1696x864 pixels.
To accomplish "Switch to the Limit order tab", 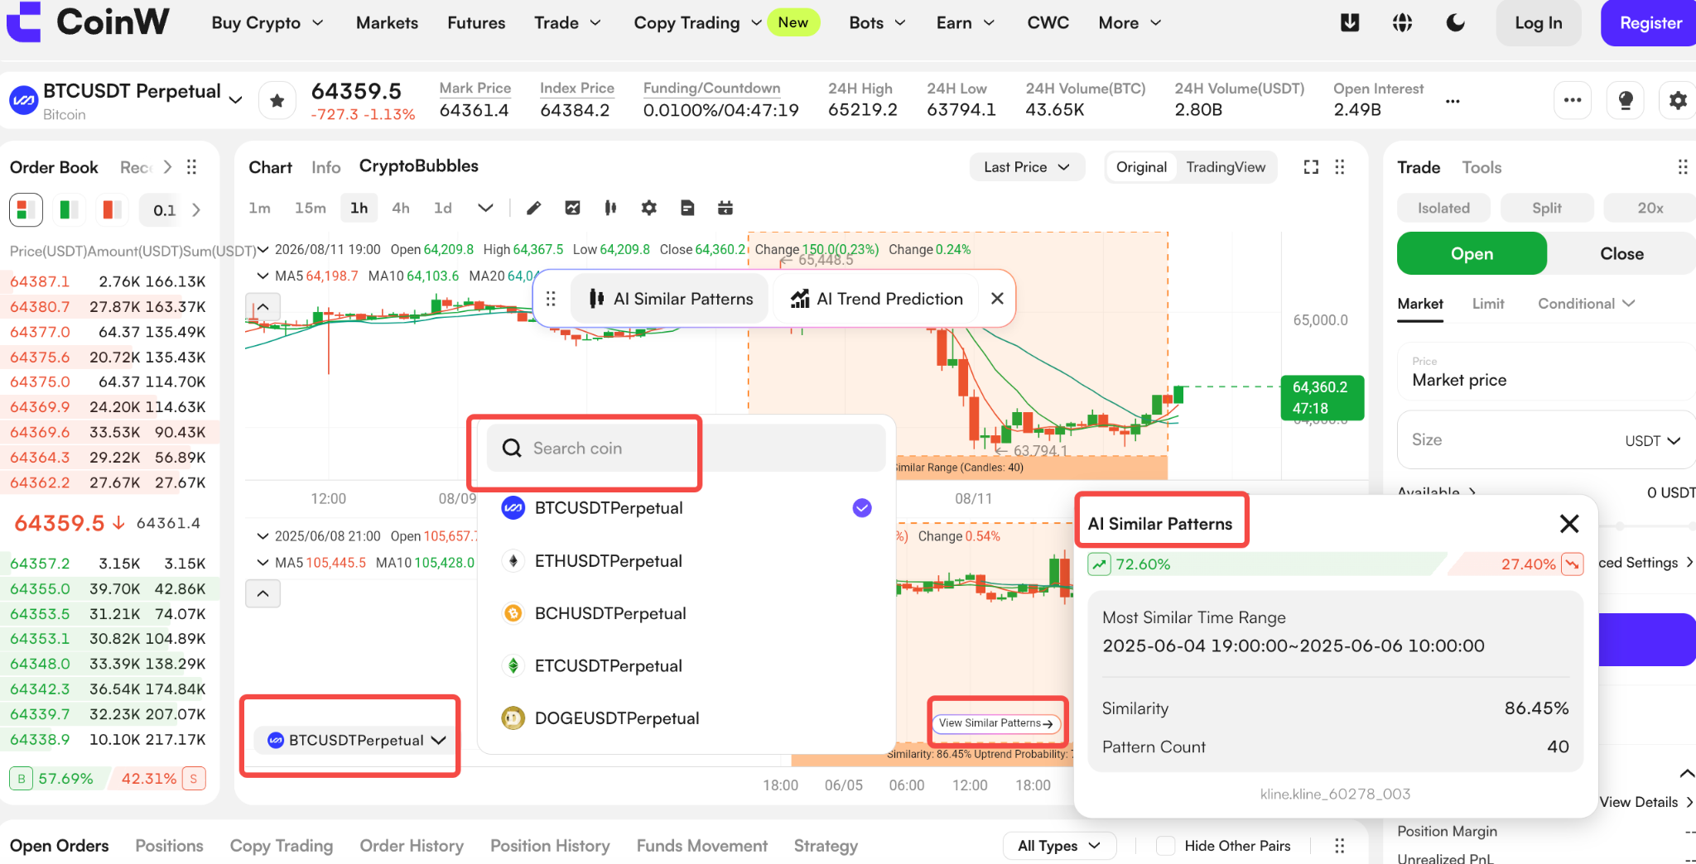I will tap(1488, 304).
